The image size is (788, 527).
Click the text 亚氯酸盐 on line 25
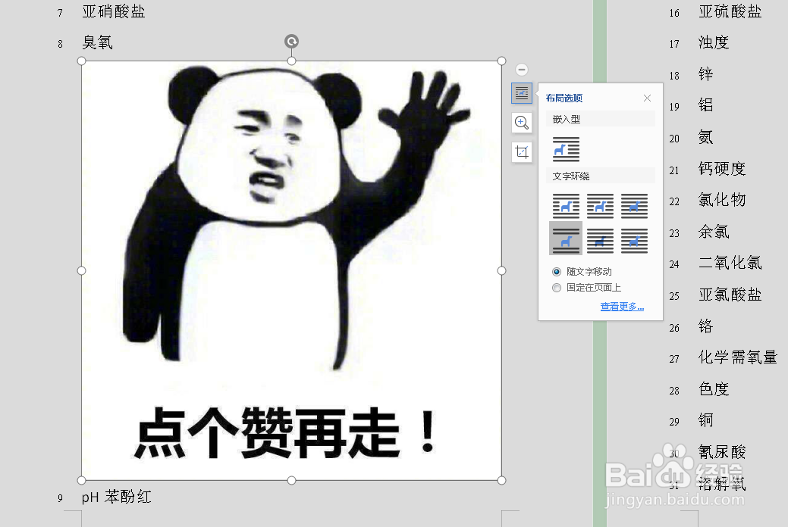click(x=730, y=294)
